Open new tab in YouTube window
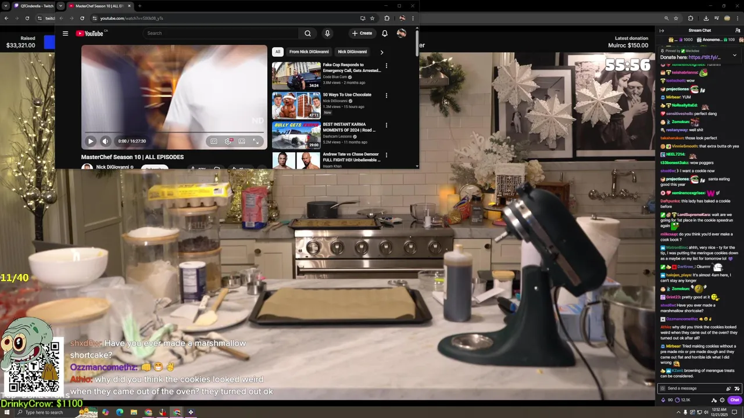The width and height of the screenshot is (744, 418). coord(139,6)
